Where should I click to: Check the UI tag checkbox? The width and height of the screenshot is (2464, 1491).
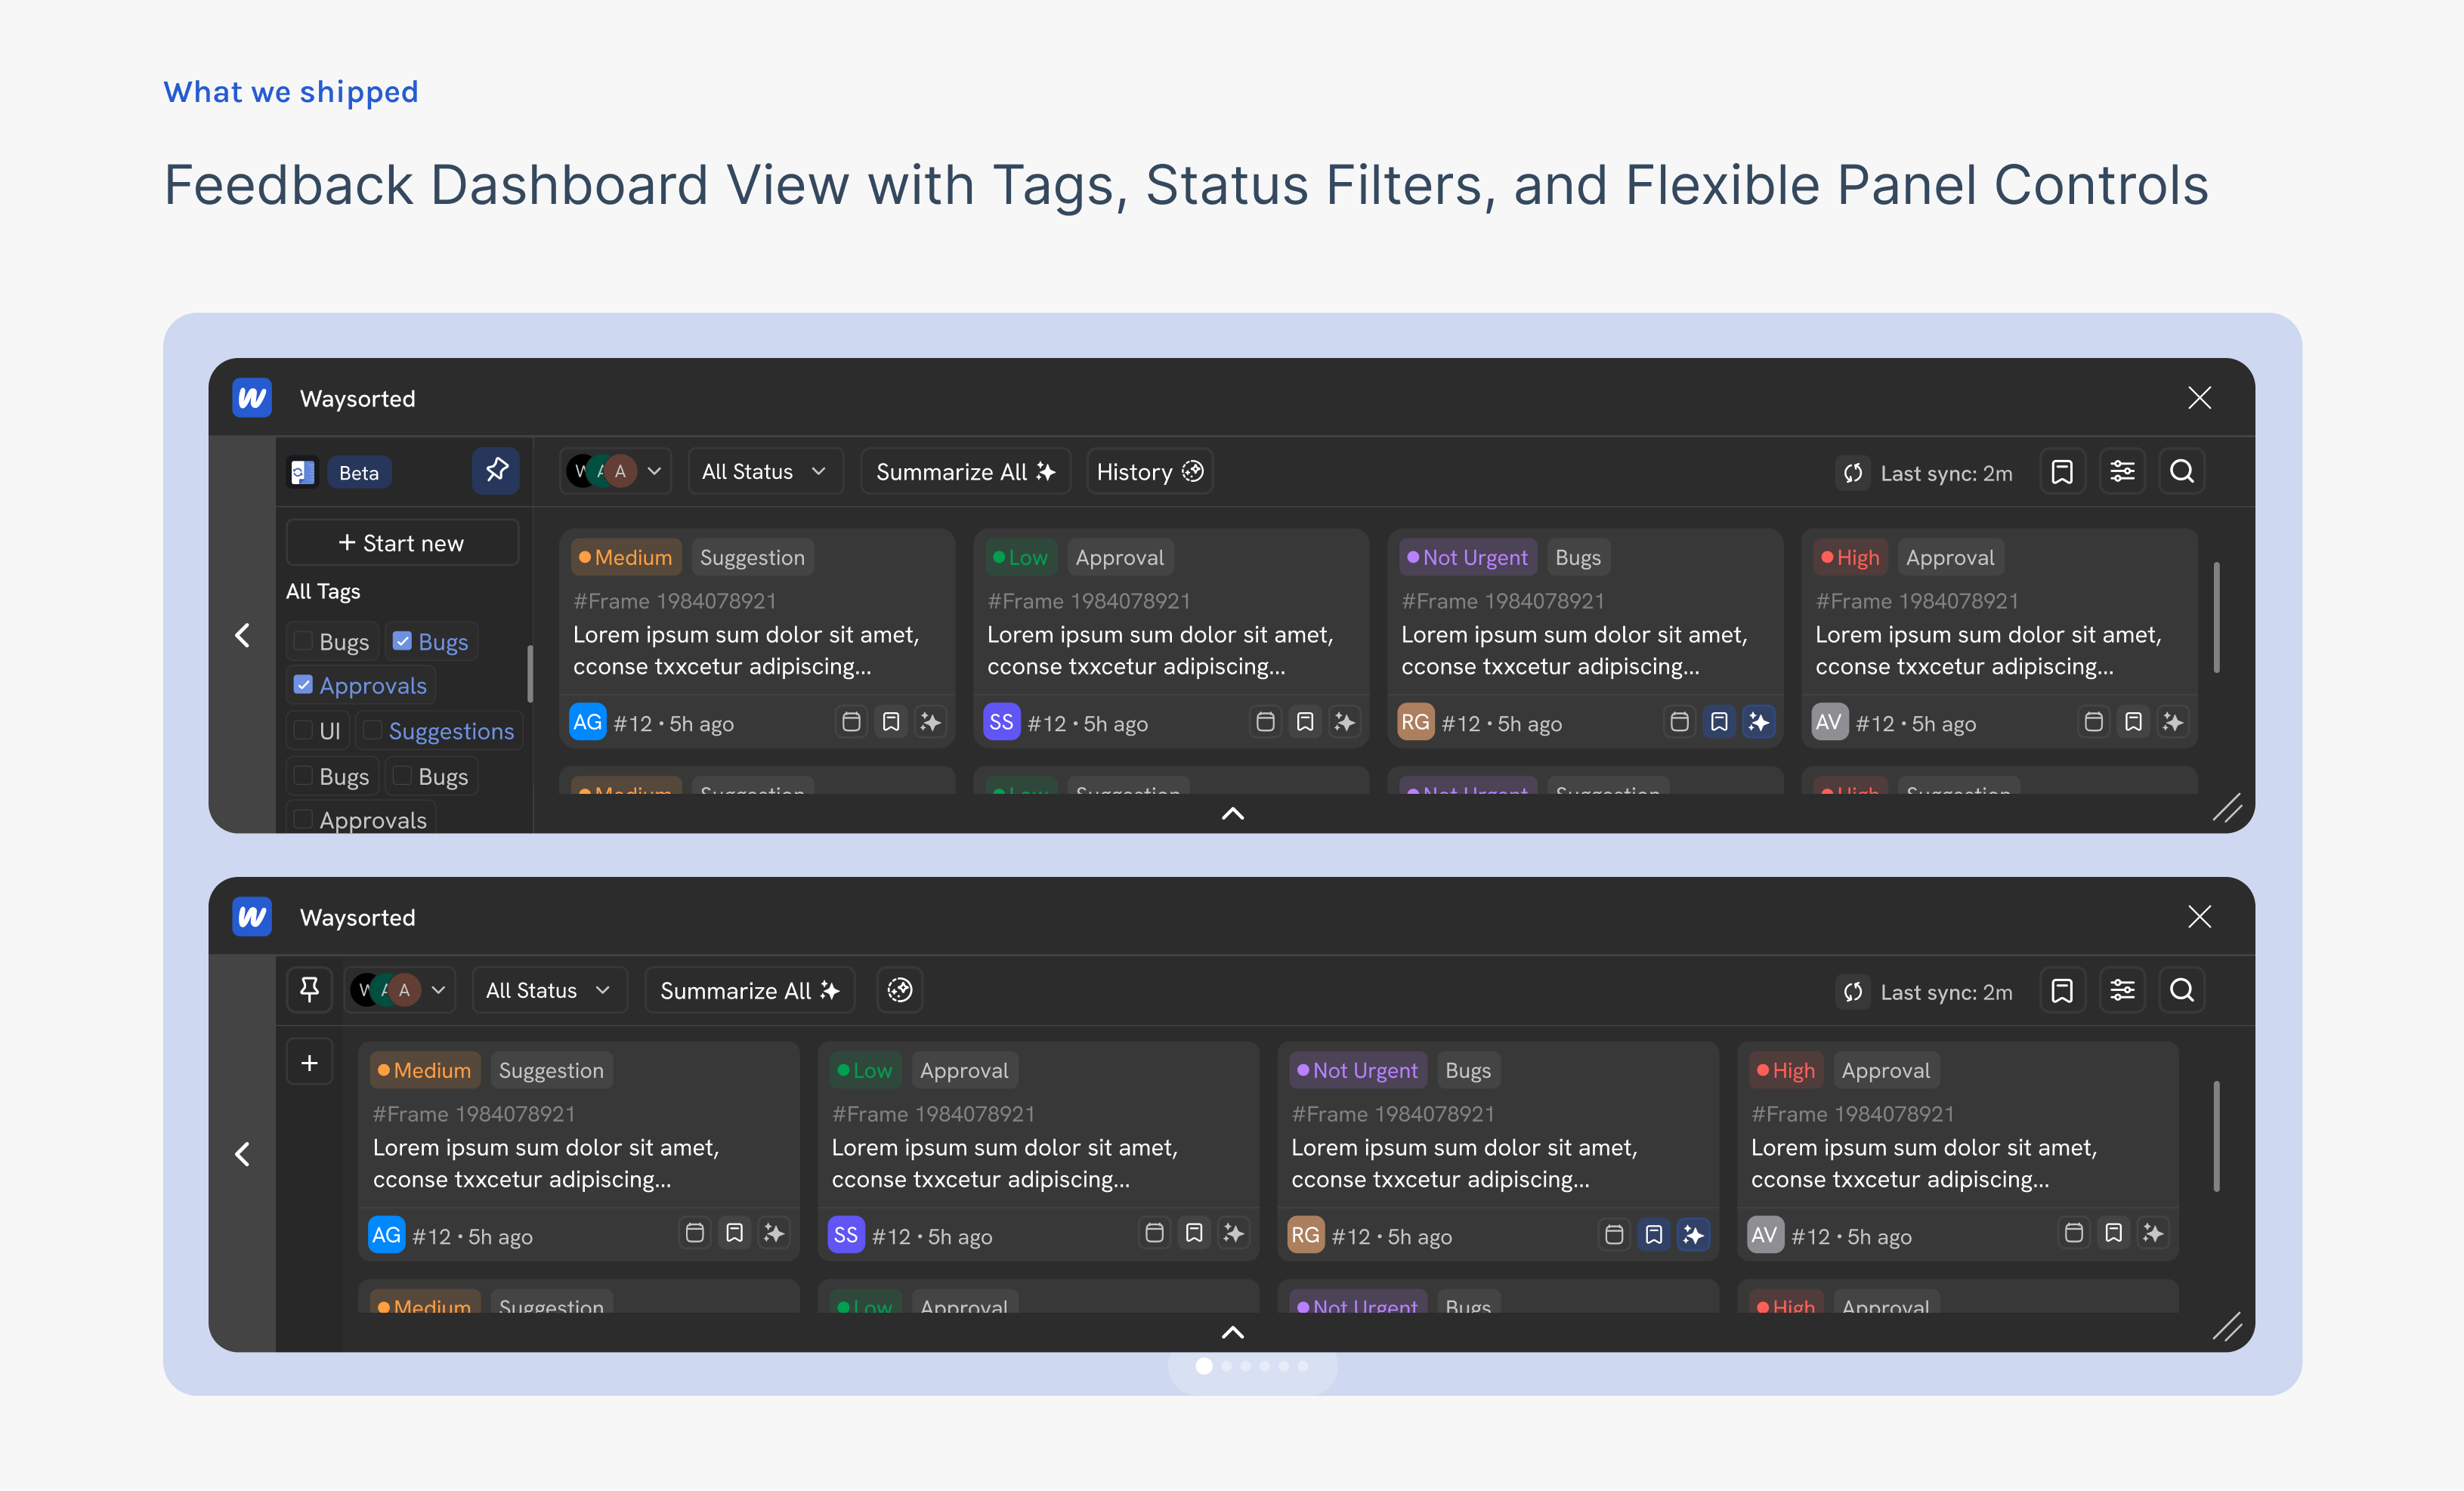click(x=303, y=730)
